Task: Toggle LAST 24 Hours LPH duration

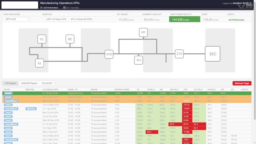Action: point(56,19)
